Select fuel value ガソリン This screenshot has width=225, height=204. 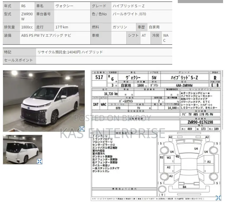point(120,27)
